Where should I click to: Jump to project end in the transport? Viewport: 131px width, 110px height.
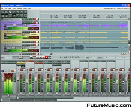tap(43, 57)
